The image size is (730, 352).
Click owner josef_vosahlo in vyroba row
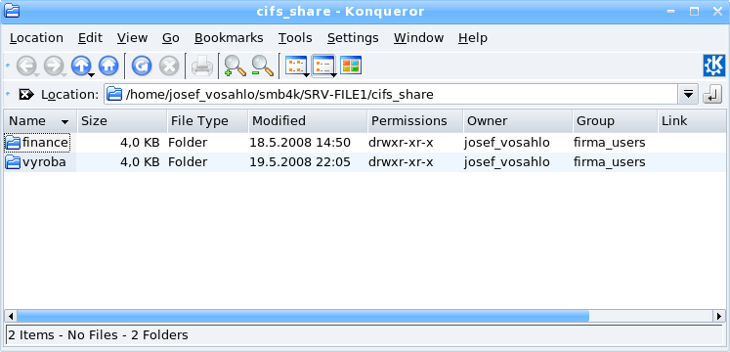point(507,162)
